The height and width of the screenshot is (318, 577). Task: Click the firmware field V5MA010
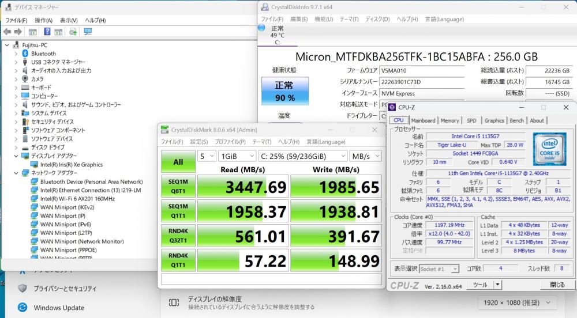tap(422, 71)
